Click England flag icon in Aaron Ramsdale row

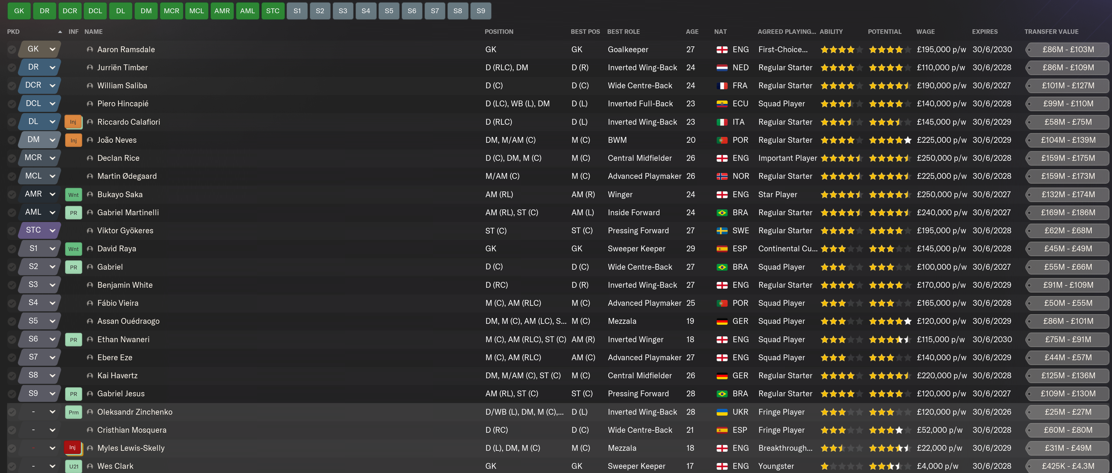(722, 50)
